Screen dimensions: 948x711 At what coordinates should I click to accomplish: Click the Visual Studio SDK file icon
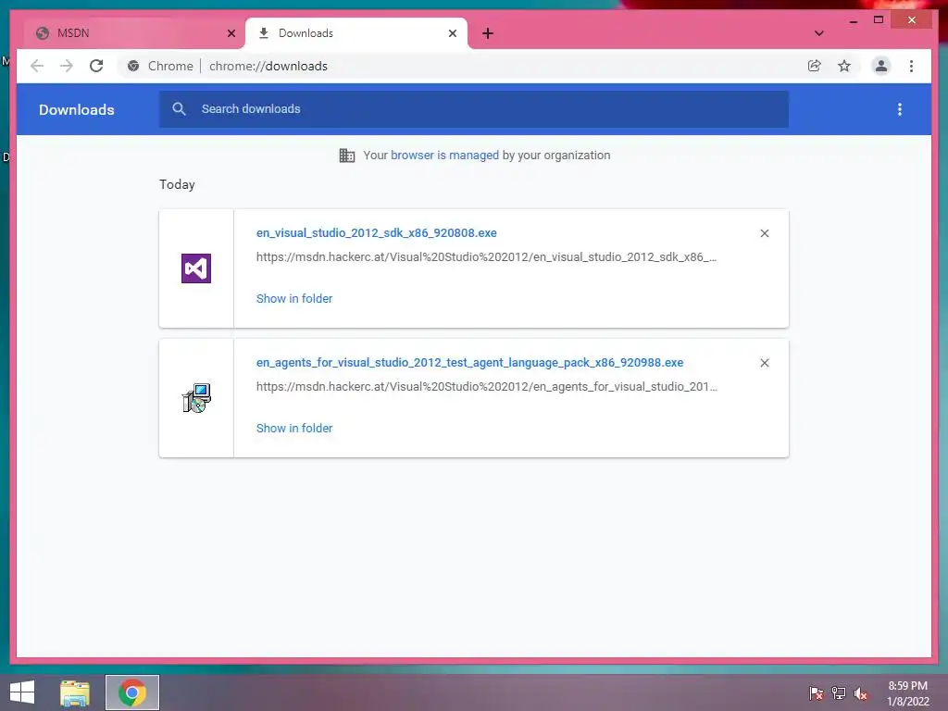point(196,268)
